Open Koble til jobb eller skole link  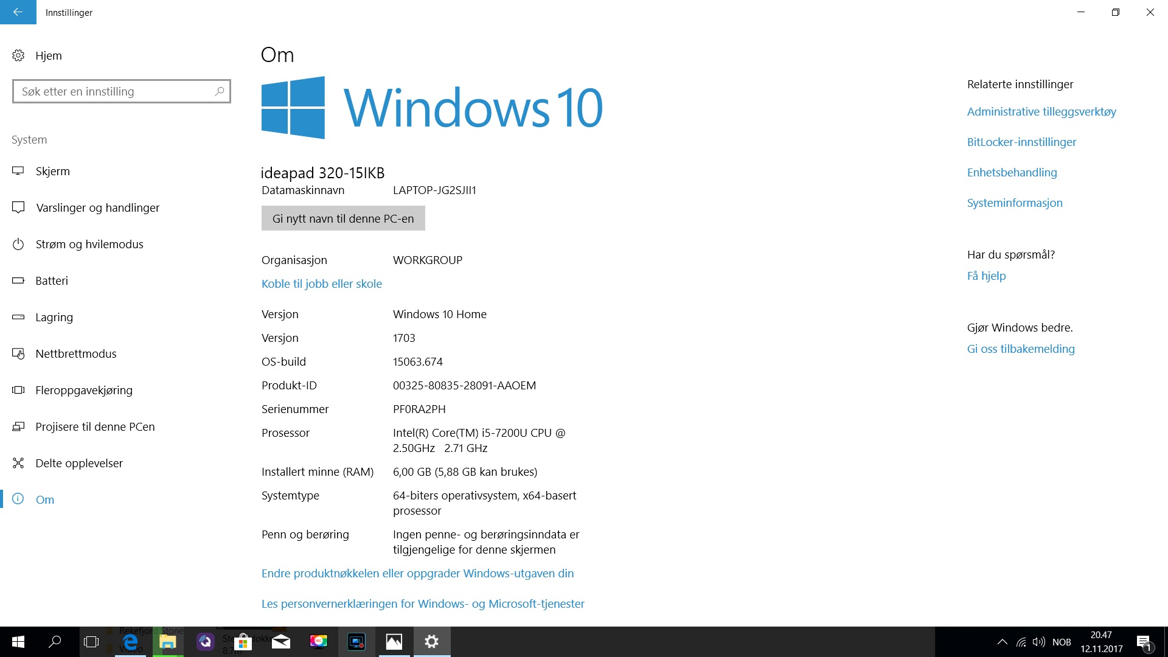[x=322, y=283]
